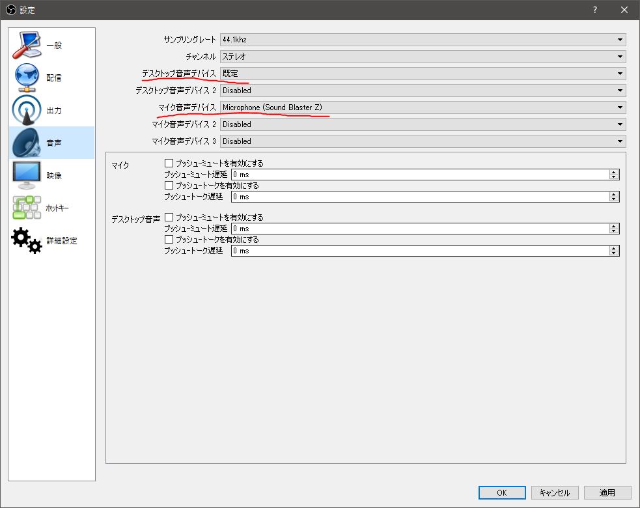This screenshot has width=640, height=508.
Task: Enable マイク プッシュトークを有効にする checkbox
Action: point(169,186)
